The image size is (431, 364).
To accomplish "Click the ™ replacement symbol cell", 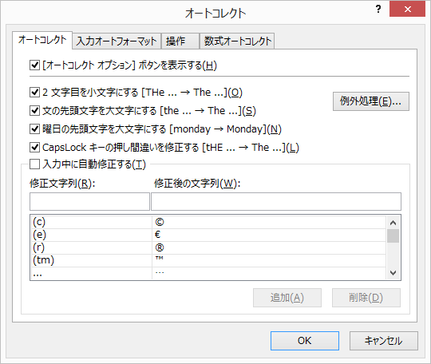I will pos(269,260).
